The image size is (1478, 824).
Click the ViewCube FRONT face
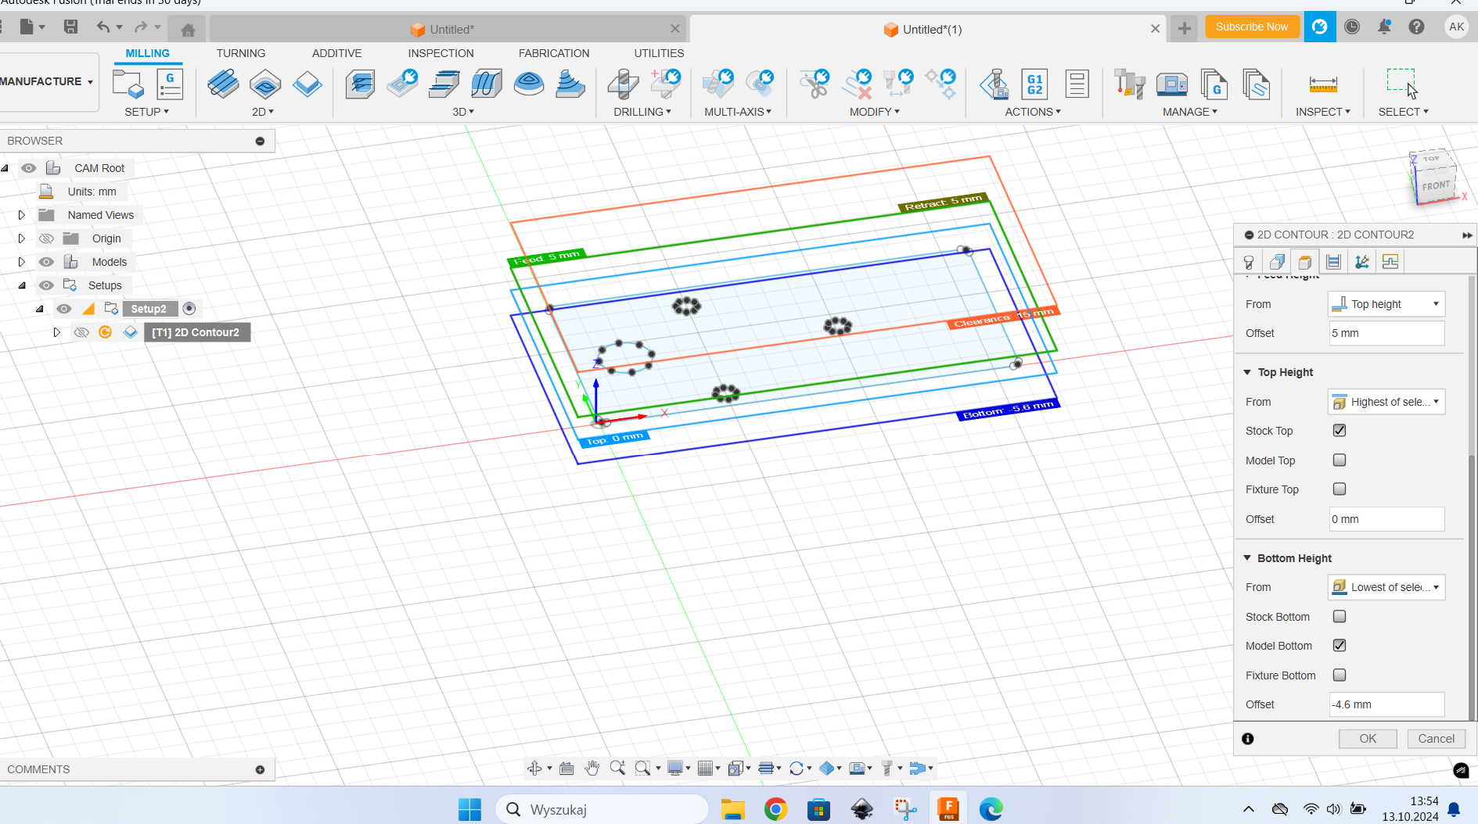[x=1437, y=186]
